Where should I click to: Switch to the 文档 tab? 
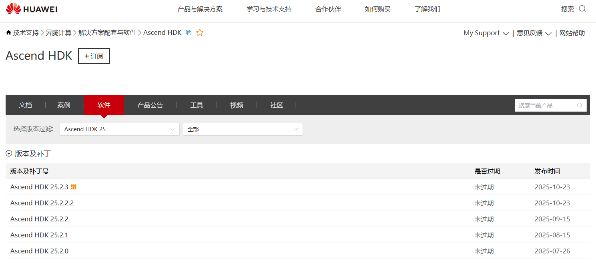pos(26,105)
